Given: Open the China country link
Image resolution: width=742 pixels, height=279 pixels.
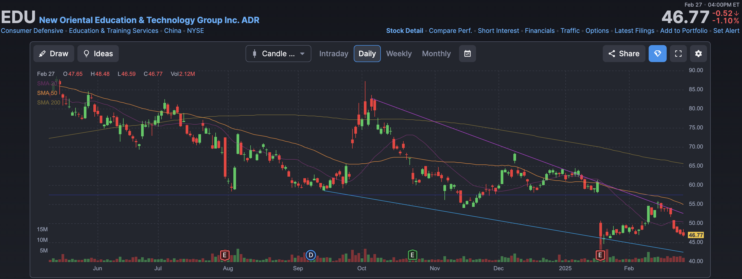Looking at the screenshot, I should [x=173, y=31].
